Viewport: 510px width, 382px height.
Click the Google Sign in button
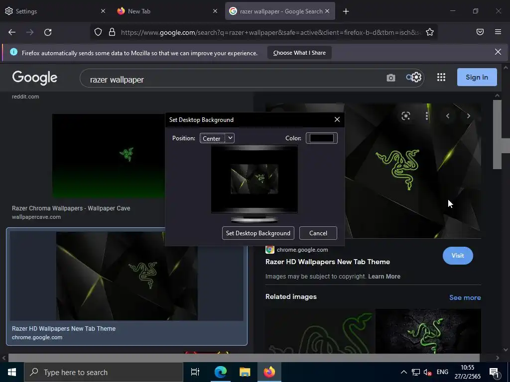pyautogui.click(x=477, y=77)
